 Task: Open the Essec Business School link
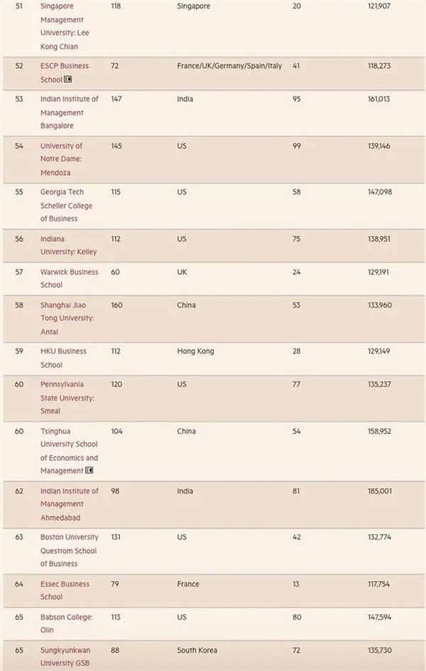click(65, 590)
